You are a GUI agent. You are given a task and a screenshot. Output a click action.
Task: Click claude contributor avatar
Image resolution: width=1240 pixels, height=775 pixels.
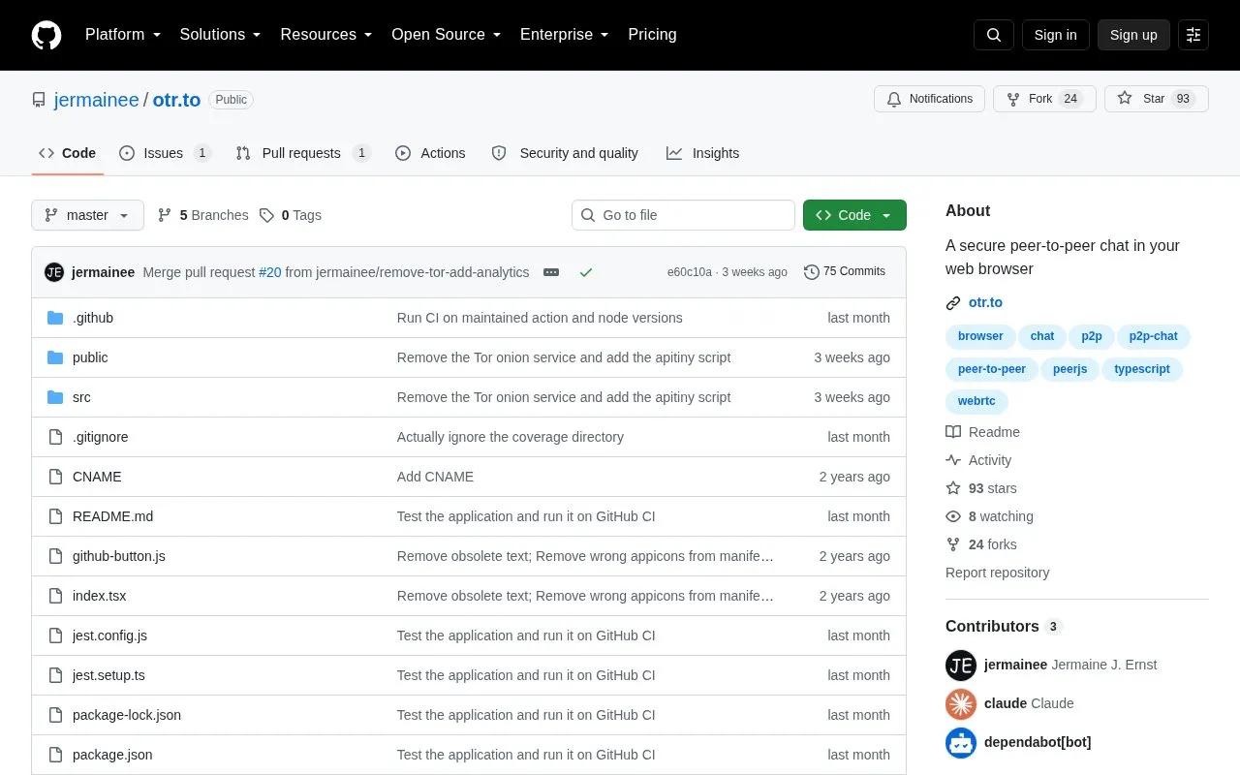(961, 703)
